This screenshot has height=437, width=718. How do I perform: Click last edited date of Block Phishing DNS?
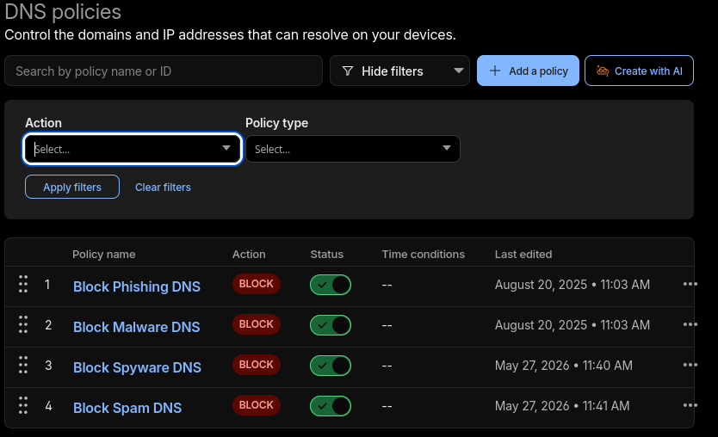click(573, 284)
